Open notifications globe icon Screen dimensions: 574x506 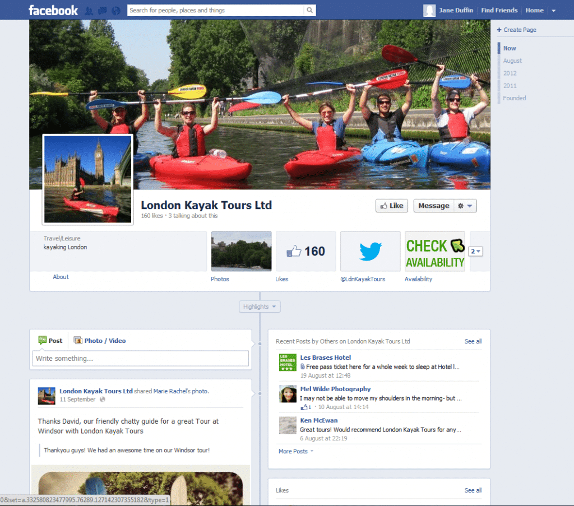(x=116, y=11)
